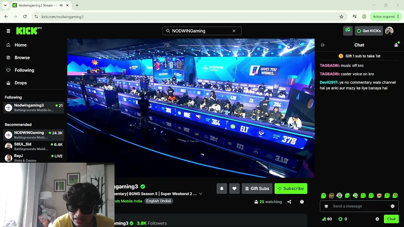The height and width of the screenshot is (227, 404).
Task: Click the English (India) language tag
Action: pos(158,201)
